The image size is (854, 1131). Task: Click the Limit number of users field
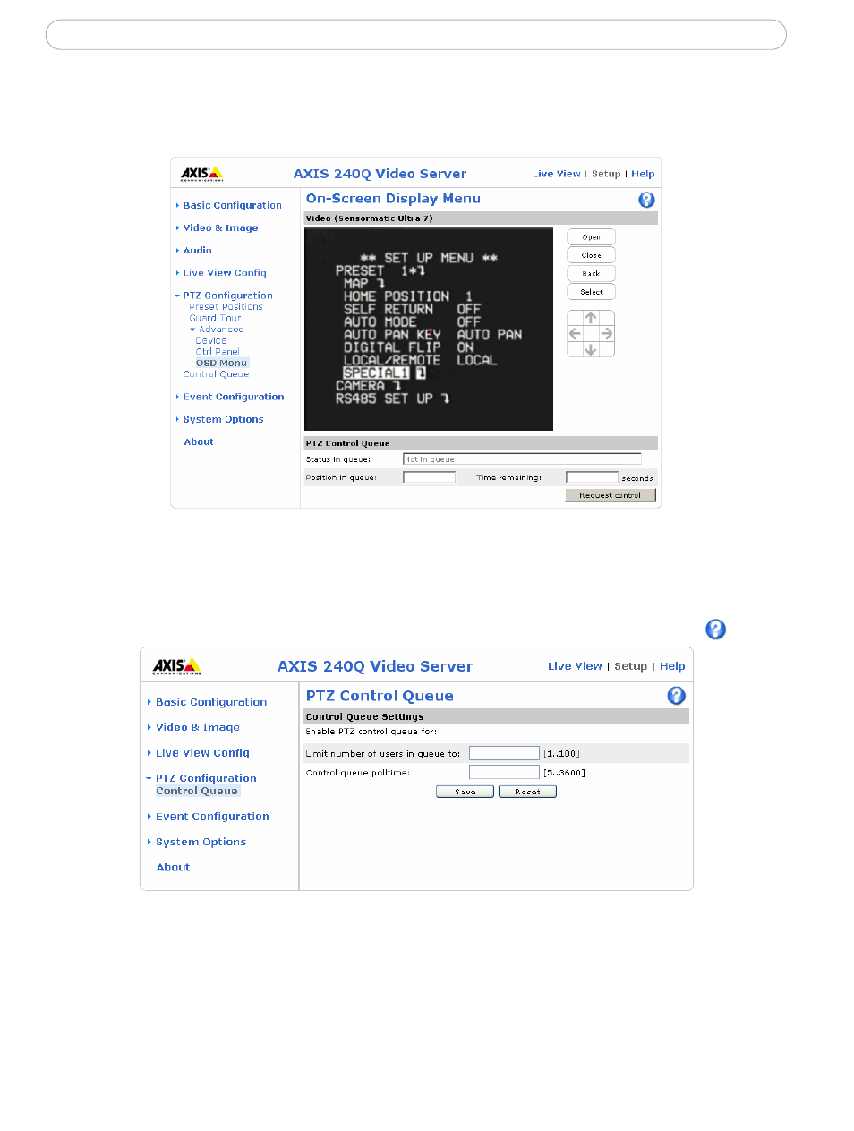tap(504, 753)
